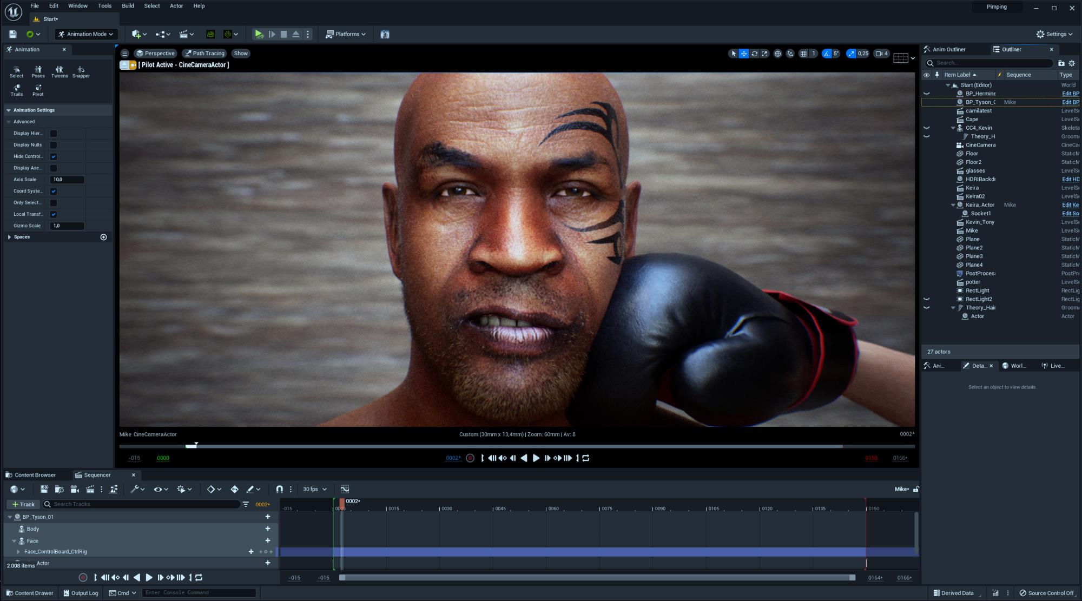Open the viewport hamburger options menu

pyautogui.click(x=125, y=54)
